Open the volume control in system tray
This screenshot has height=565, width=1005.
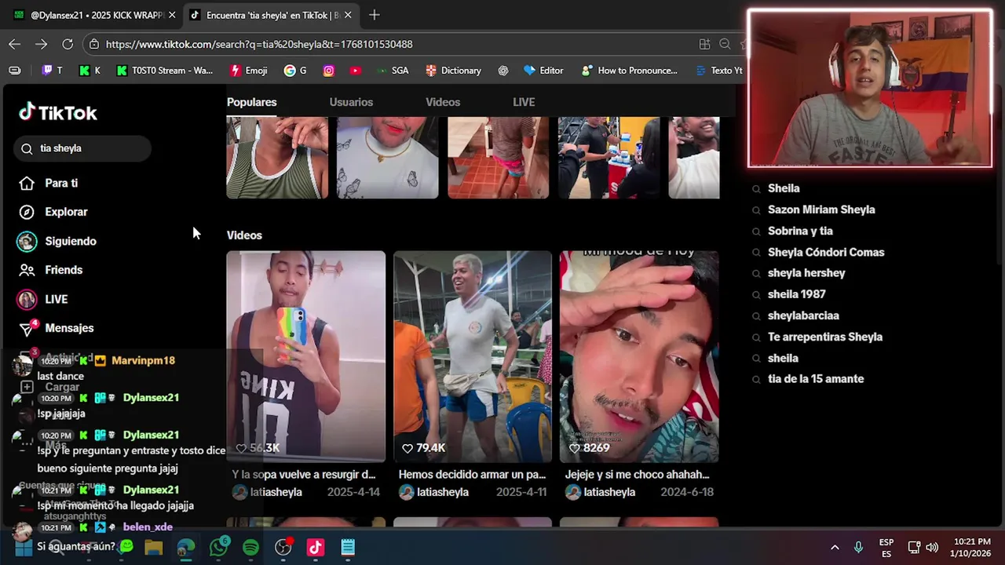tap(932, 547)
